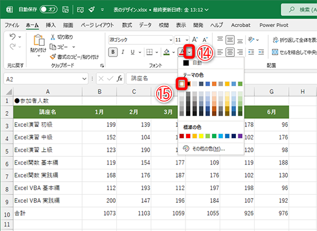This screenshot has width=317, height=231.
Task: Expand the file last-modified time dropdown
Action: pos(207,10)
